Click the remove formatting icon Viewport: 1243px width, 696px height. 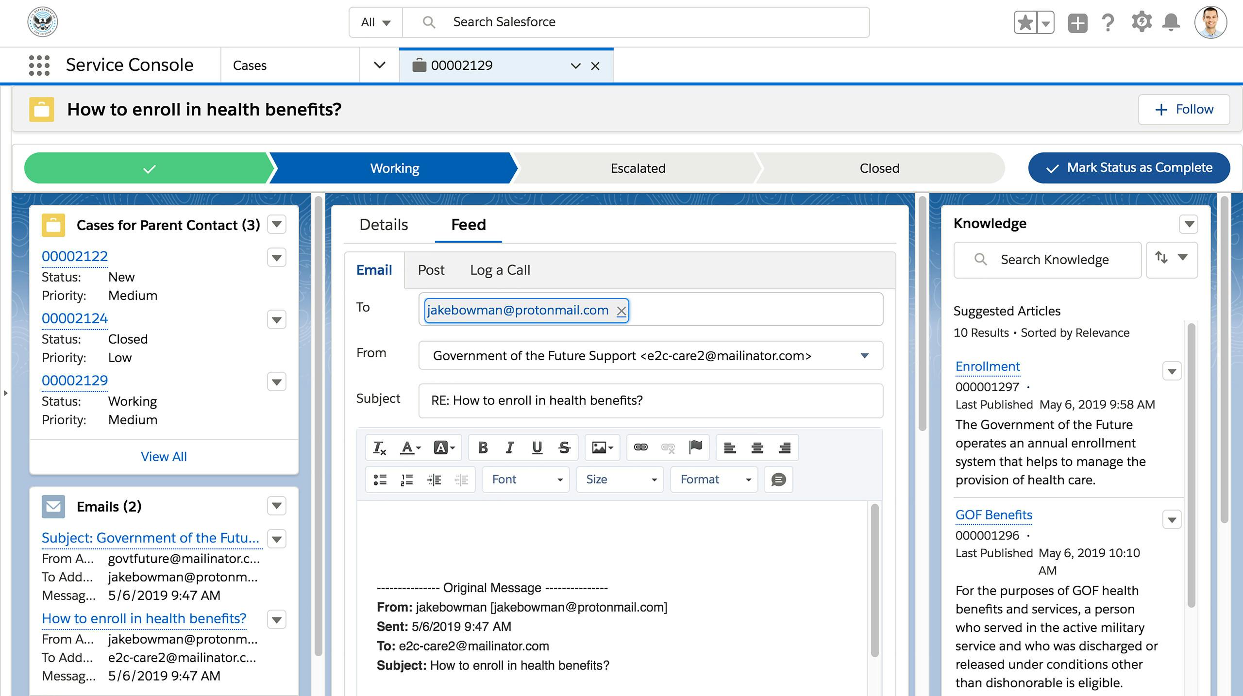point(379,447)
